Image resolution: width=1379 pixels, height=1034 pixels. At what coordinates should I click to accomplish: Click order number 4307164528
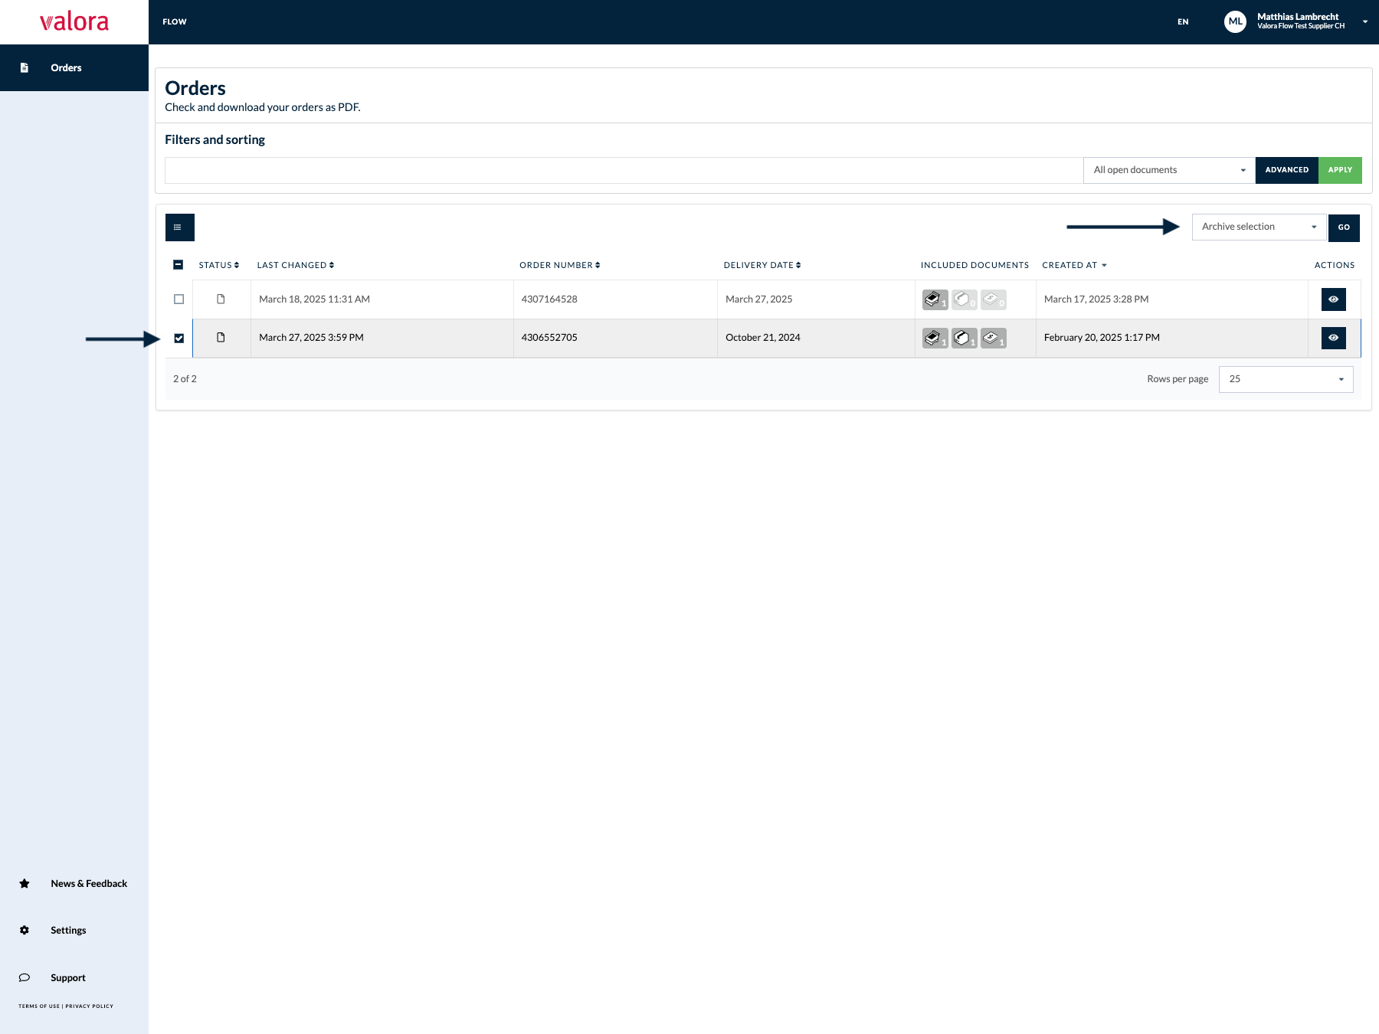pos(549,299)
